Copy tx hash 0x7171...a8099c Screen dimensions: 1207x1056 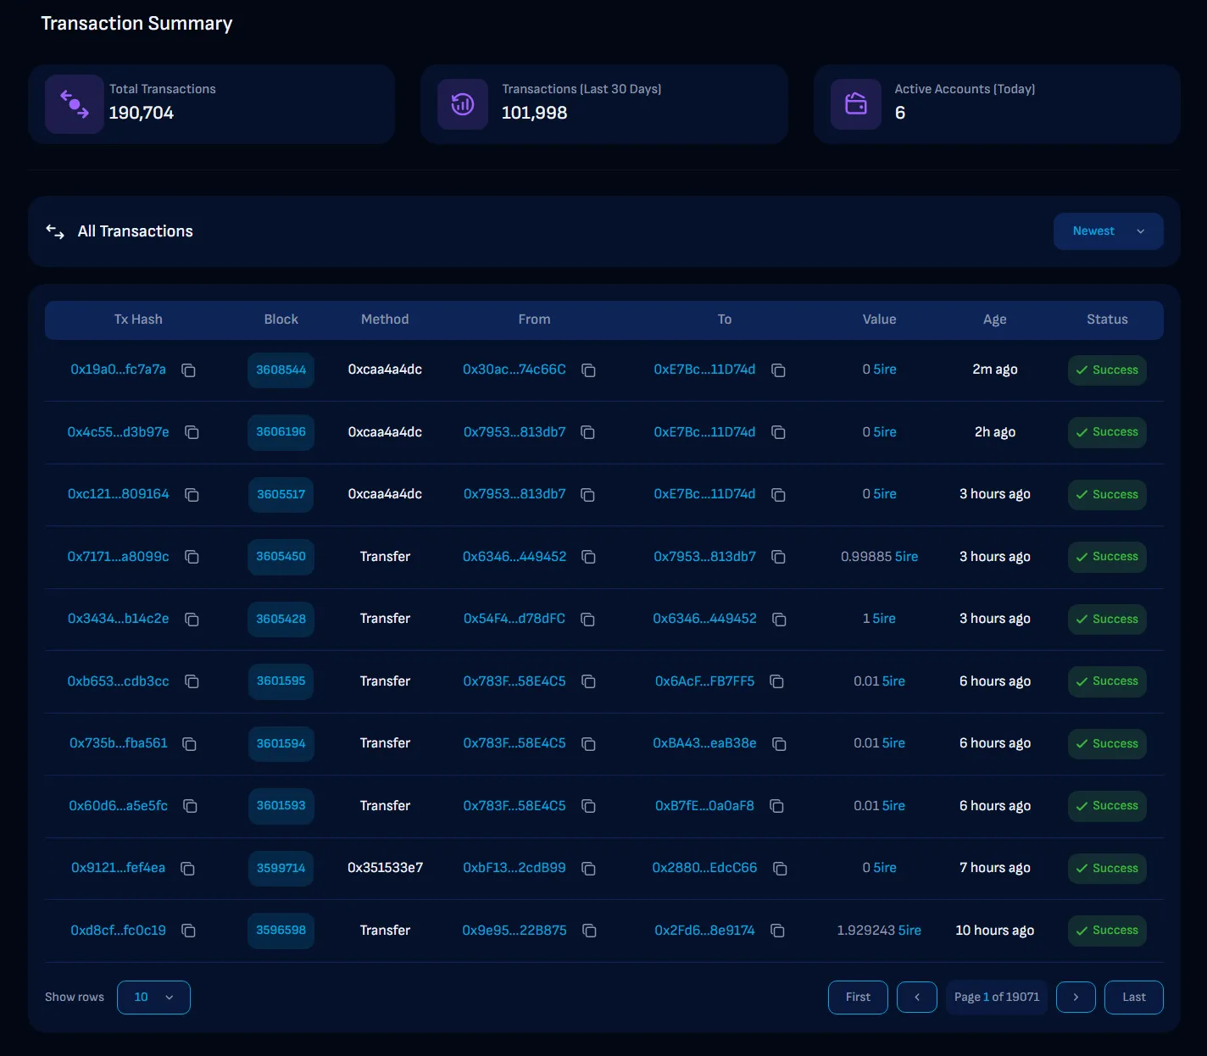tap(192, 557)
